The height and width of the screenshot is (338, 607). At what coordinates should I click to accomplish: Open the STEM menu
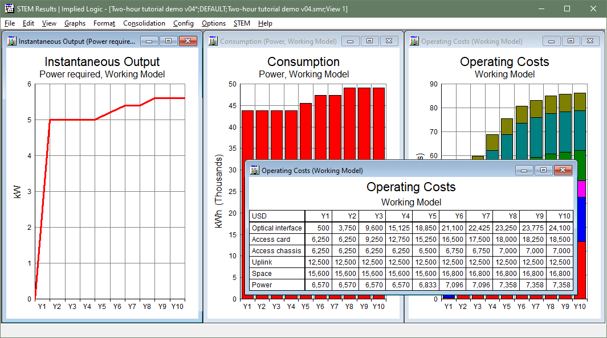[x=242, y=23]
